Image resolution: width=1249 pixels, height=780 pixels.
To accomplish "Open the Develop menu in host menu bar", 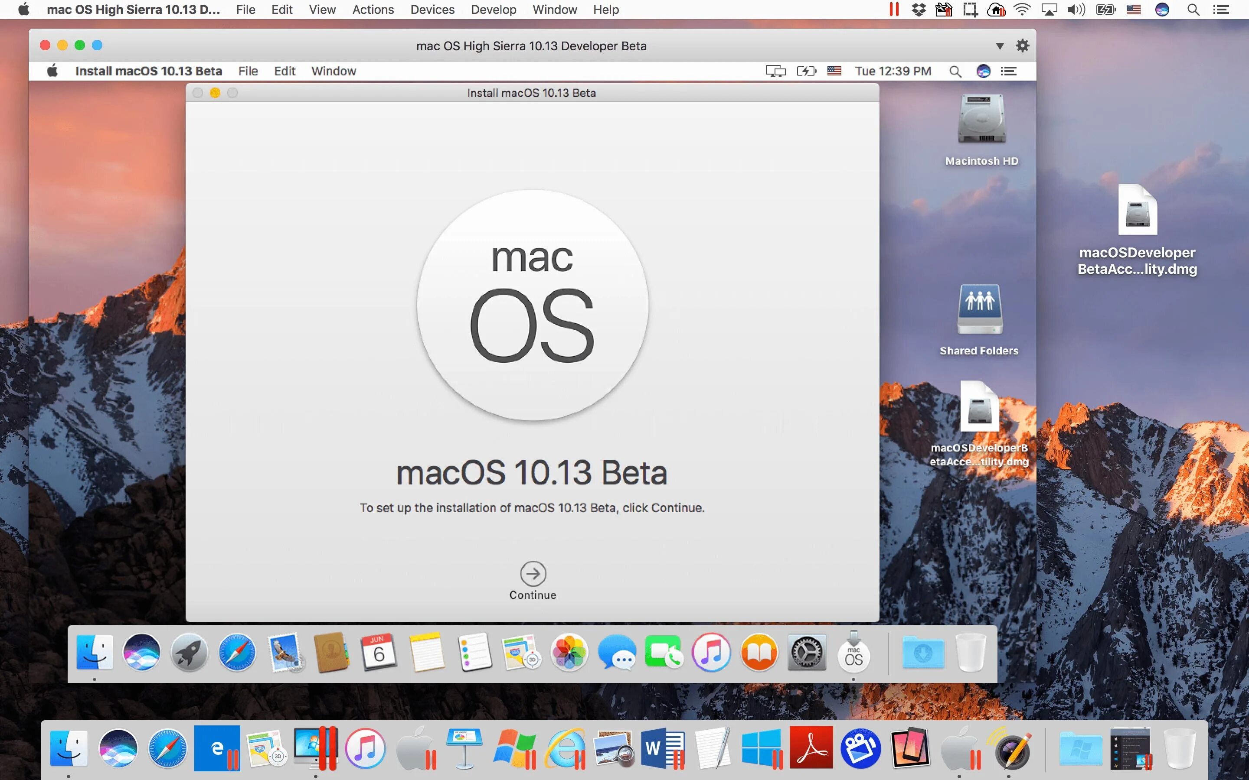I will [494, 9].
